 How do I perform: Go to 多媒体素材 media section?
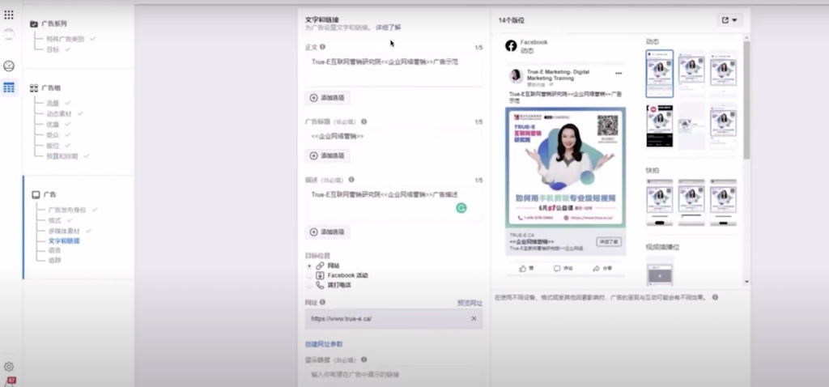tap(64, 231)
